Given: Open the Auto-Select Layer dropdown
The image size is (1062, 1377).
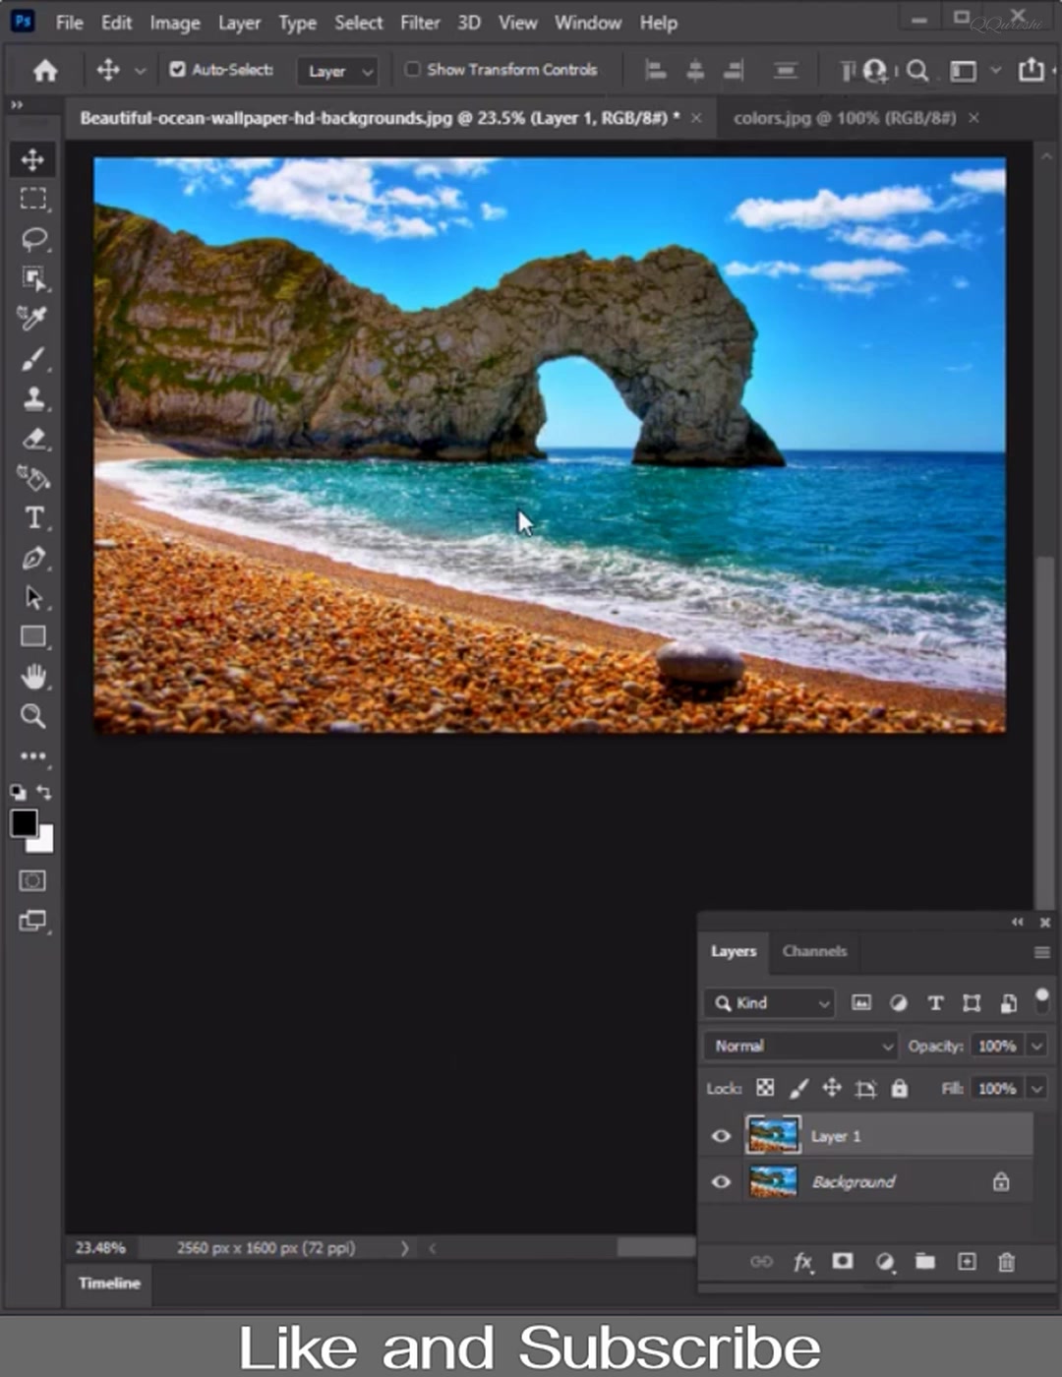Looking at the screenshot, I should (337, 71).
